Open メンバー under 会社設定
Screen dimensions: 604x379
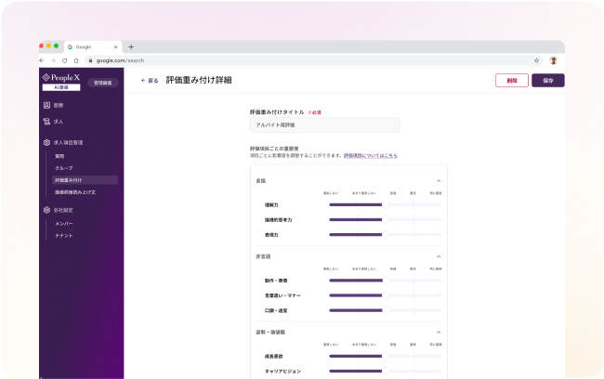pyautogui.click(x=64, y=224)
